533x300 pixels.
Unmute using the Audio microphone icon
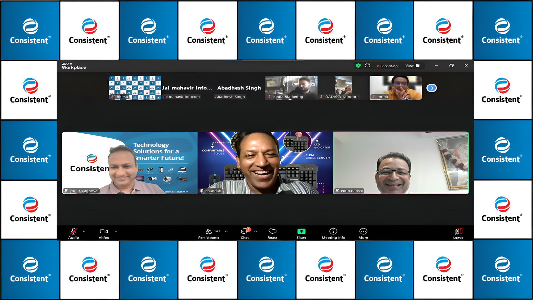point(74,232)
